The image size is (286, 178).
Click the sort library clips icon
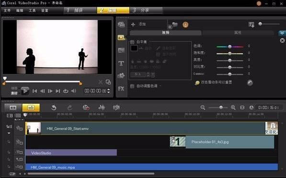pos(252,24)
